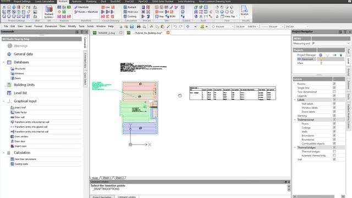Open the Modify menu
Viewport: 352px width, 198px height.
click(72, 26)
